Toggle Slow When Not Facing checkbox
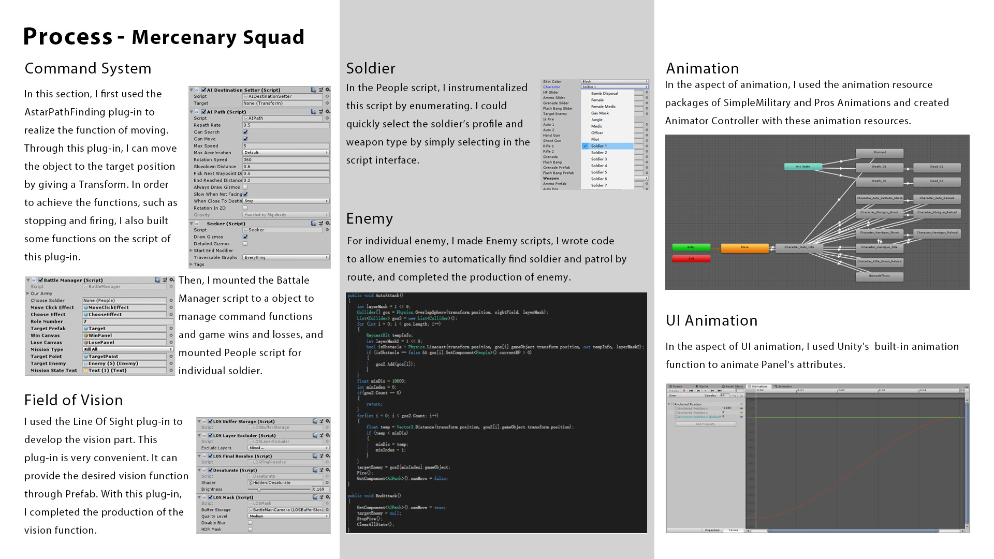The width and height of the screenshot is (994, 559). [x=245, y=194]
